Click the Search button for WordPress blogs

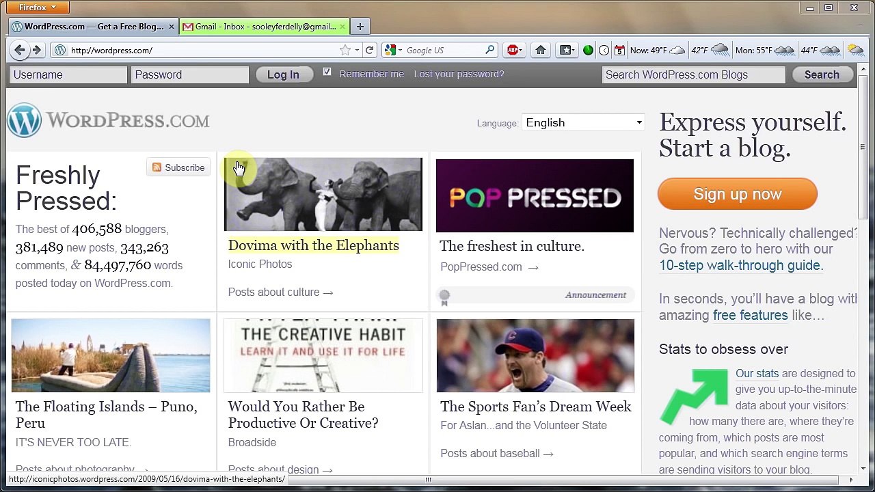pyautogui.click(x=822, y=74)
